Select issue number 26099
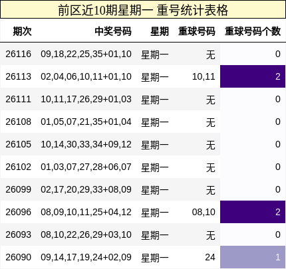The width and height of the screenshot is (286, 269). 18,189
